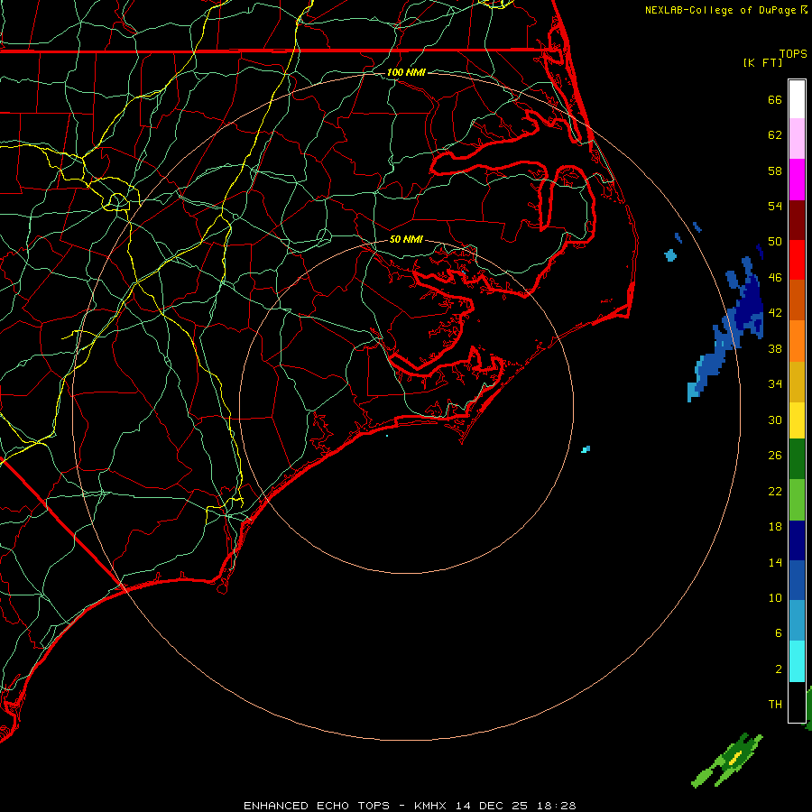This screenshot has height=812, width=812.
Task: Click the magenta 58 kft legend swatch
Action: (x=797, y=180)
